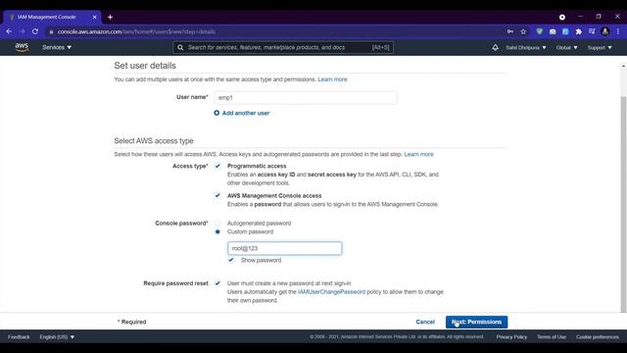Close the IAM Management Console tab
627x353 pixels.
tap(94, 17)
